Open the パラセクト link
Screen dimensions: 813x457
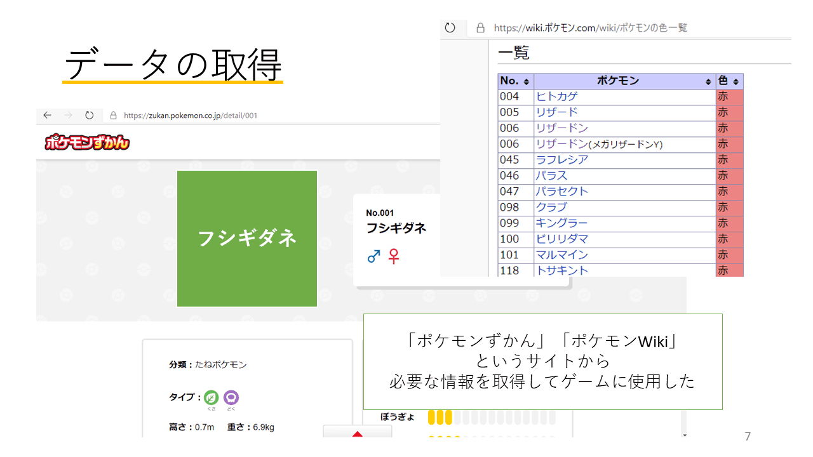[562, 192]
